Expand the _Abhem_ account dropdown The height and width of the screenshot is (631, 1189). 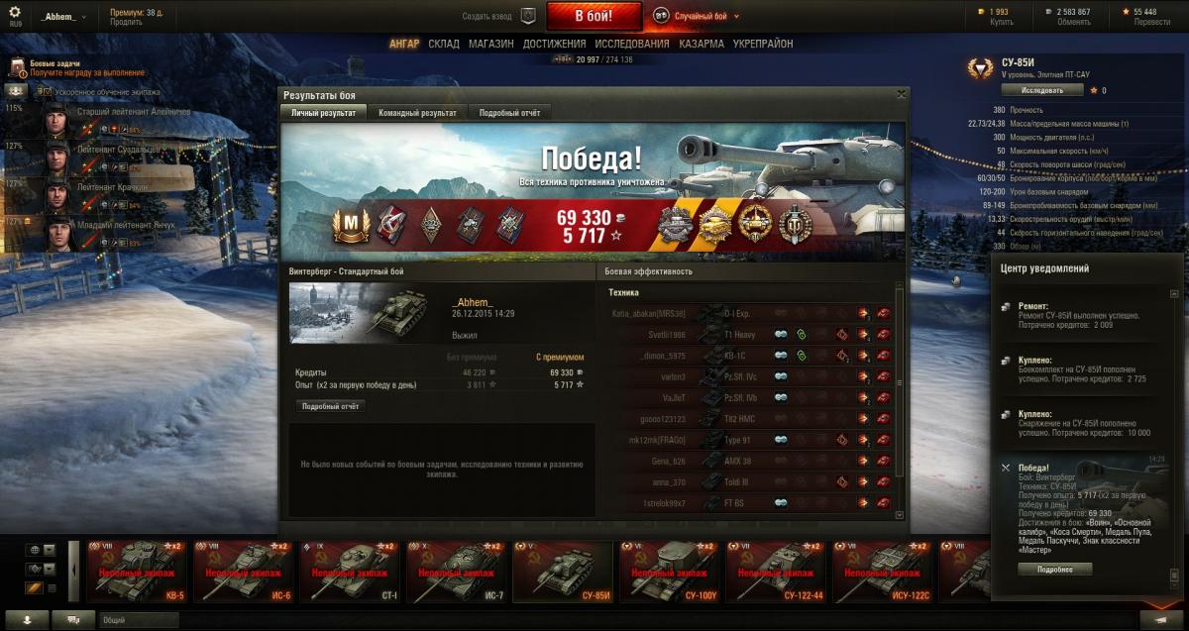[63, 17]
